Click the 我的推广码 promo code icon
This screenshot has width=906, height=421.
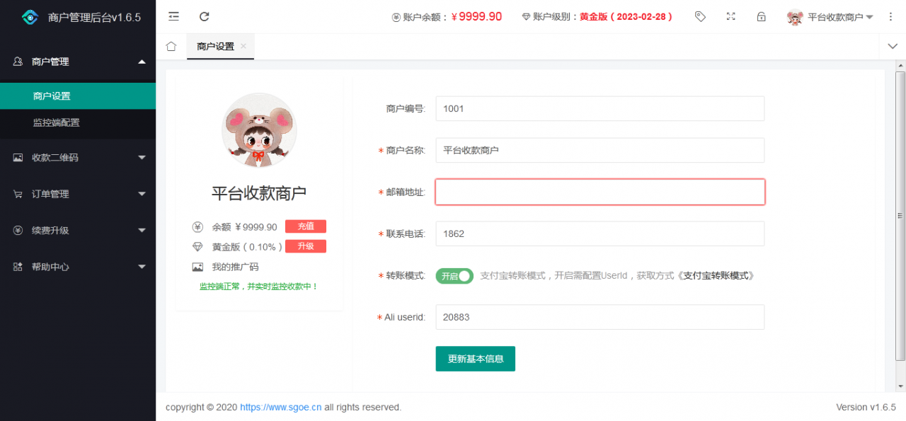click(x=197, y=267)
